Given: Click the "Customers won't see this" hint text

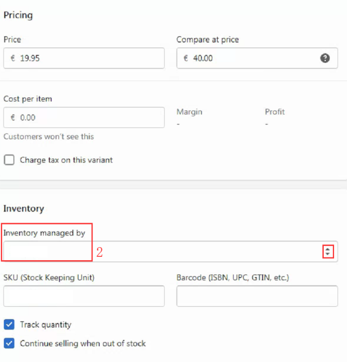Looking at the screenshot, I should 49,137.
